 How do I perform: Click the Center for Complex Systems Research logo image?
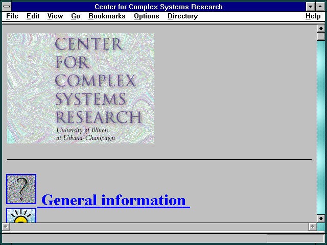pyautogui.click(x=81, y=88)
